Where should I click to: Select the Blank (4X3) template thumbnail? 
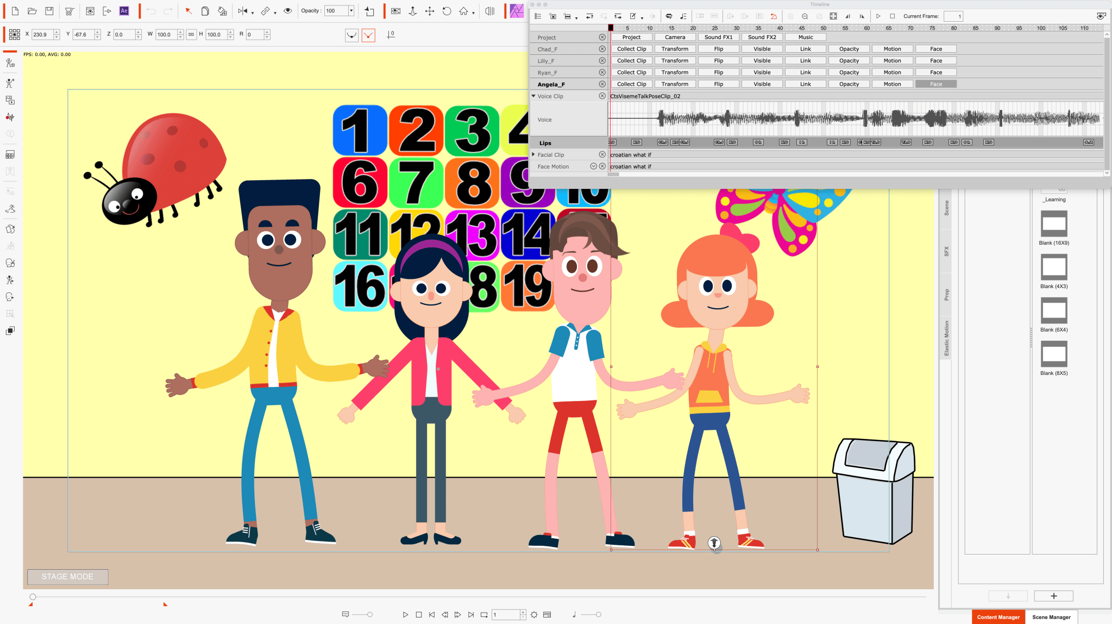[1054, 267]
